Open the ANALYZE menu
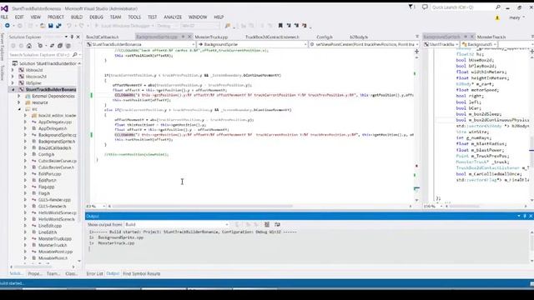Viewport: 534px width, 300px height. [x=173, y=17]
